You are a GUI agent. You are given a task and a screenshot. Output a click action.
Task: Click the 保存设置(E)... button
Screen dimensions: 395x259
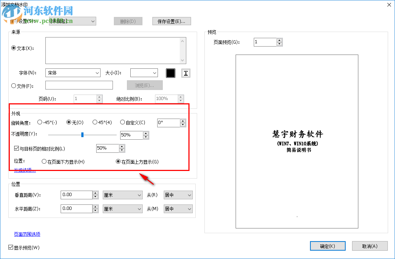pyautogui.click(x=171, y=21)
